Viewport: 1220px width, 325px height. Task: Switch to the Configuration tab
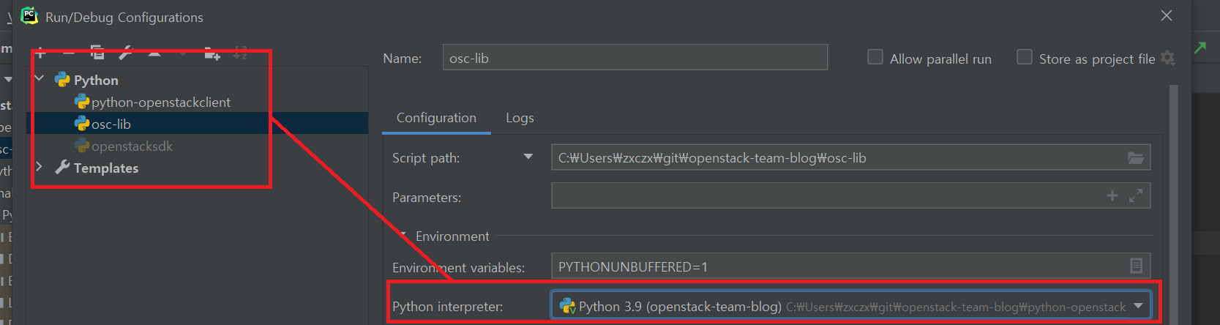[436, 118]
